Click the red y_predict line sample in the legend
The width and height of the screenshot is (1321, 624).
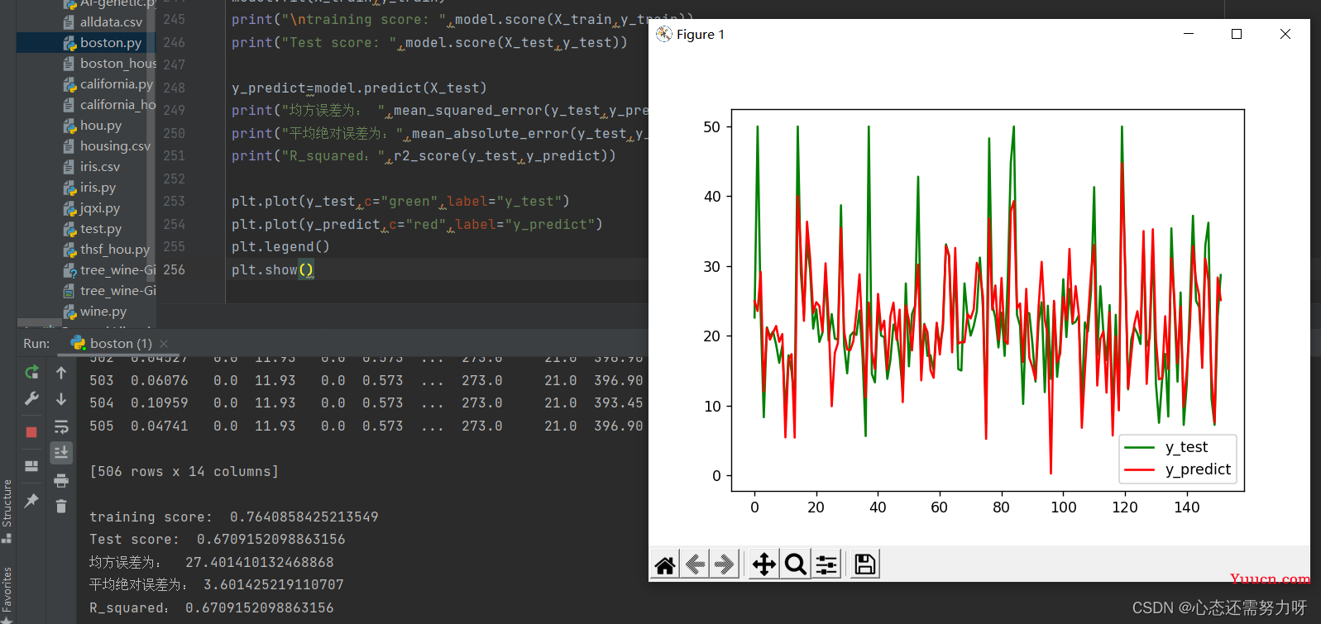[1139, 469]
